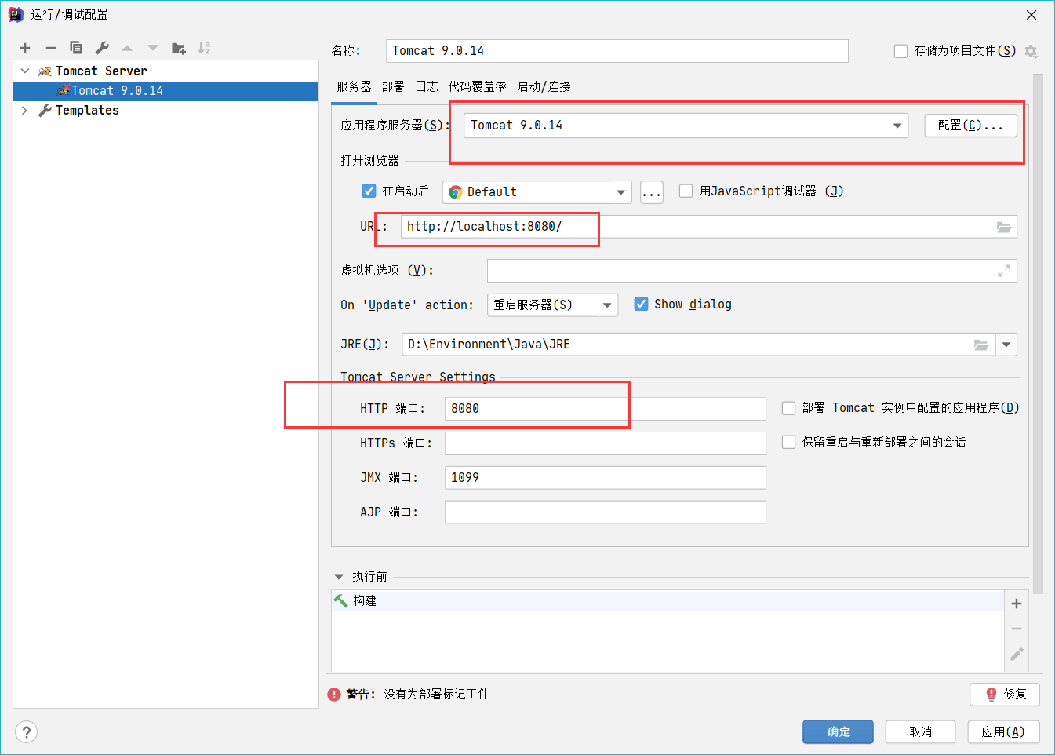The height and width of the screenshot is (755, 1055).
Task: Close the Run/Debug Configurations dialog
Action: coord(1031,15)
